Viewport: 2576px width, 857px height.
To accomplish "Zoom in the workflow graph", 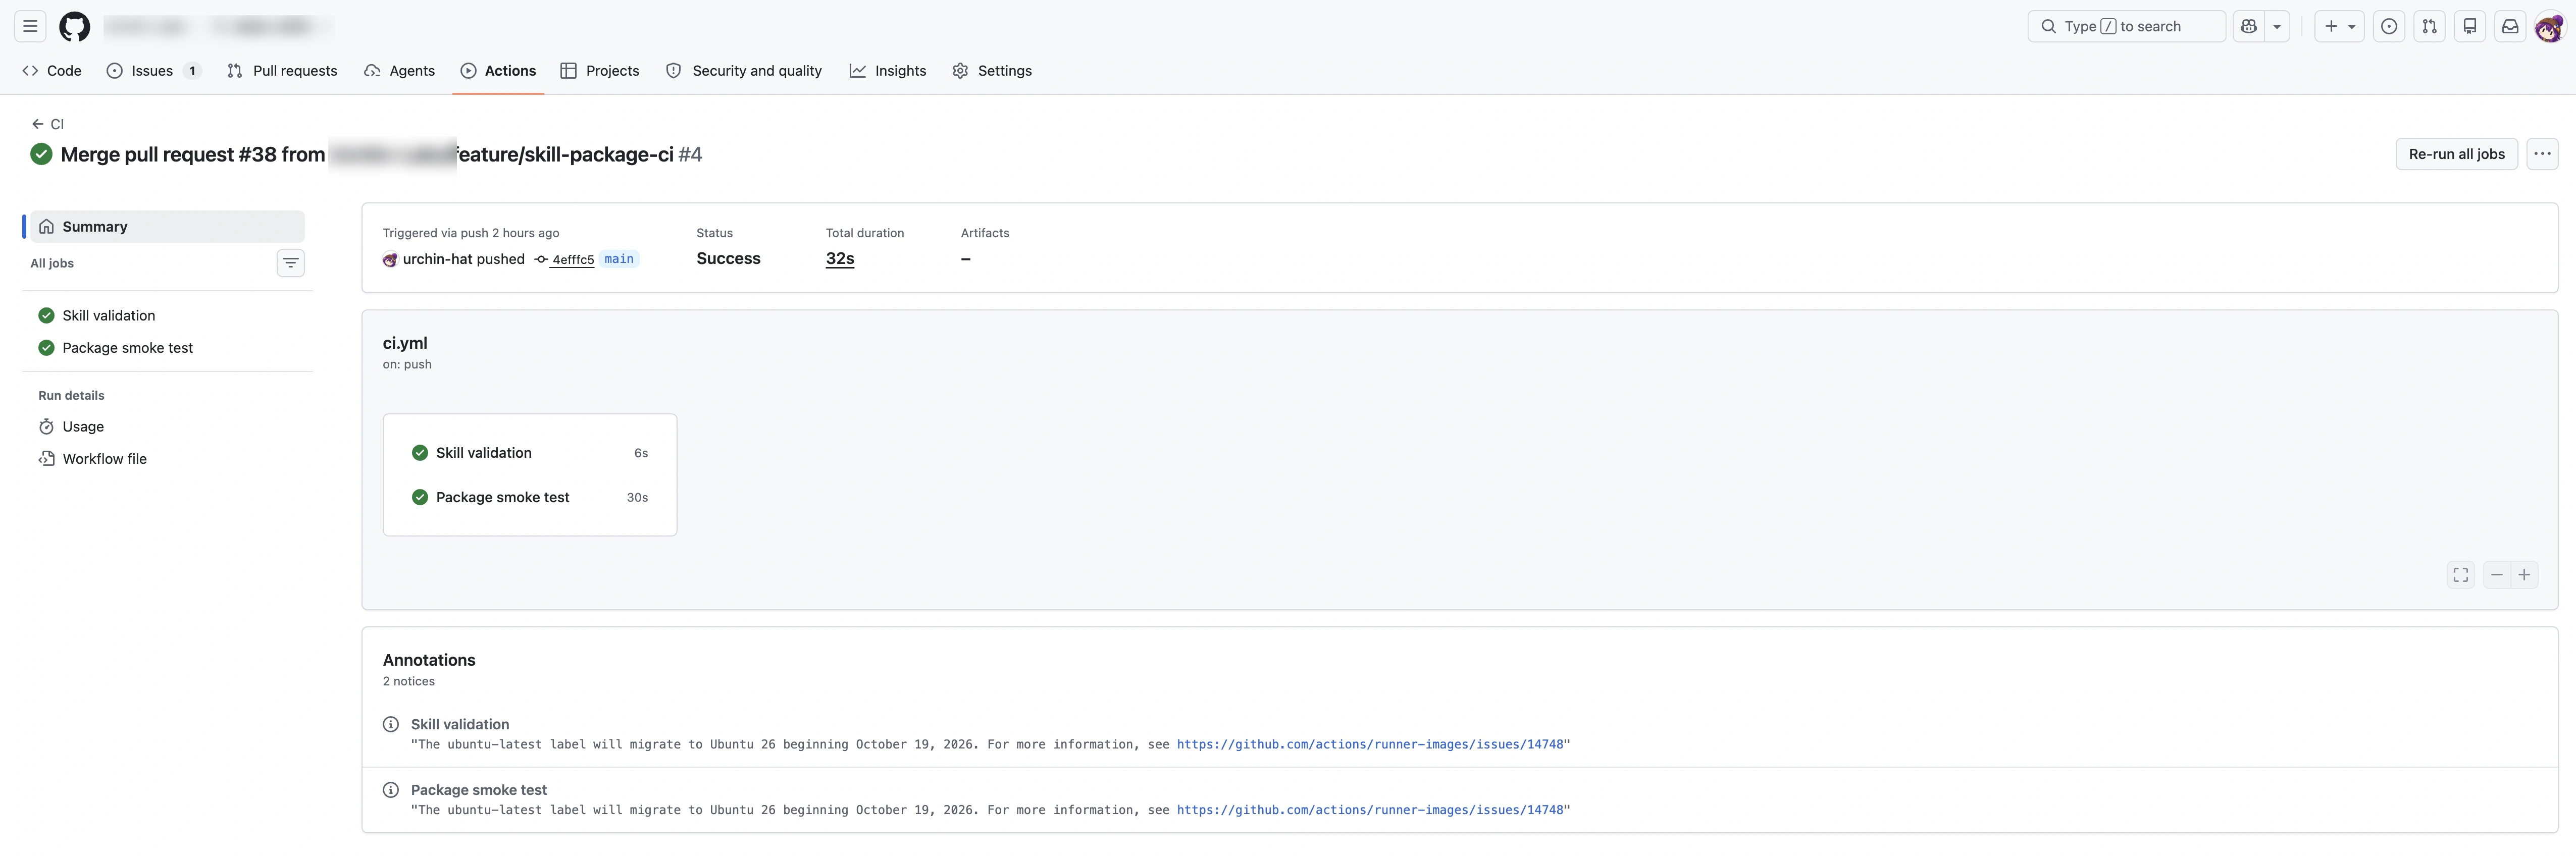I will tap(2525, 574).
